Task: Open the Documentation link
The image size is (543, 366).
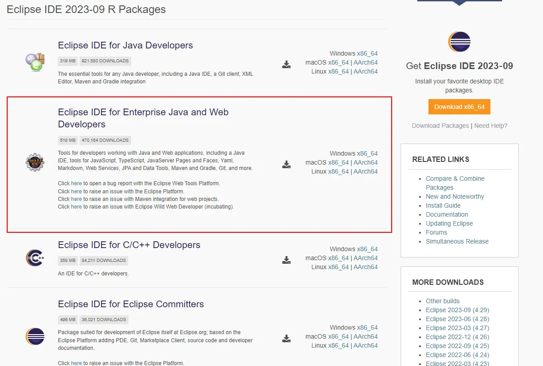Action: point(447,214)
